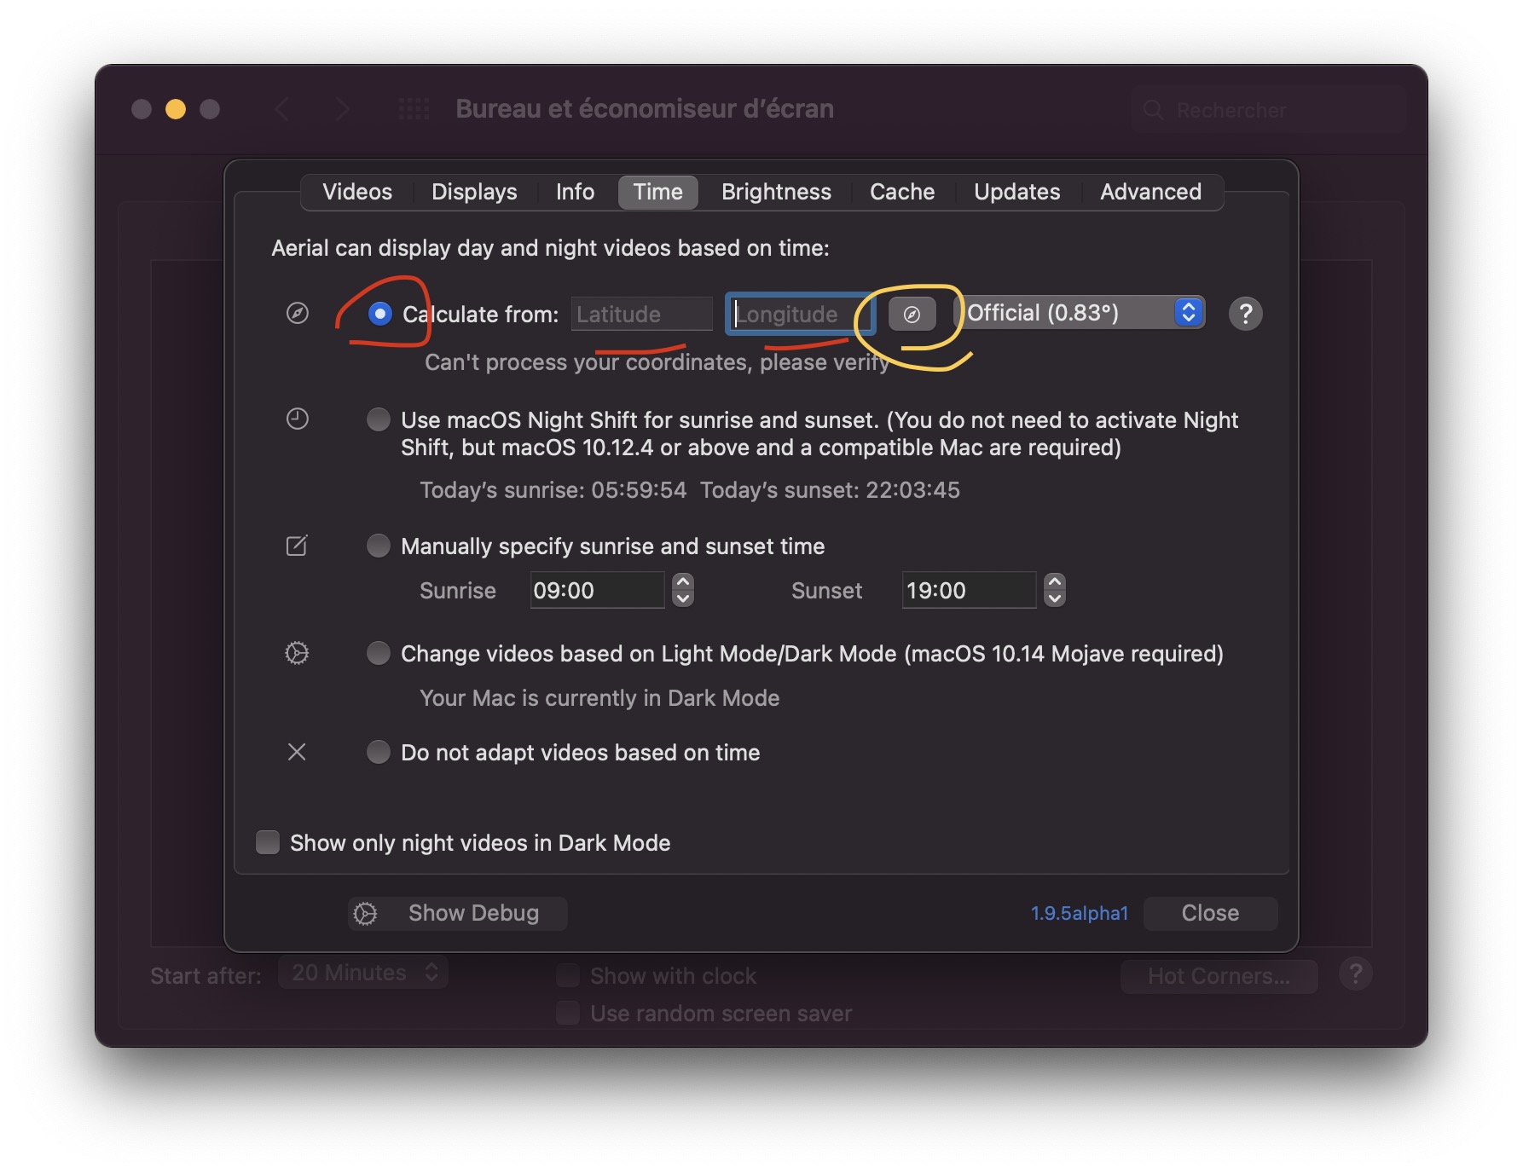Screen dimensions: 1523x1173
Task: Switch to the Cache tab
Action: pyautogui.click(x=902, y=192)
